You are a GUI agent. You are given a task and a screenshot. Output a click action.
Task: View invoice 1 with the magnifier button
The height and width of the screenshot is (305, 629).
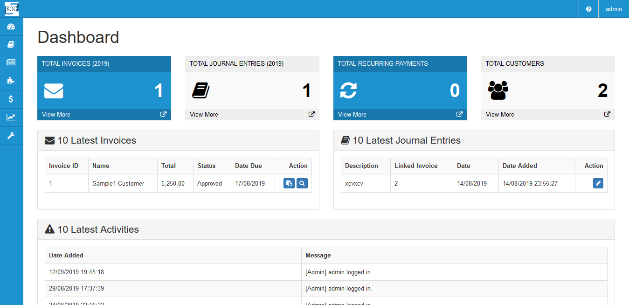click(302, 184)
